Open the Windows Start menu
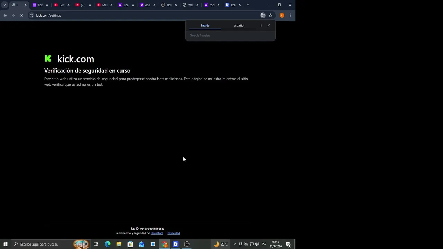Image resolution: width=443 pixels, height=249 pixels. (x=5, y=244)
